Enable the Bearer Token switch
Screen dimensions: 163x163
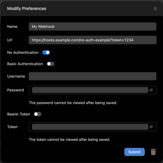[38, 114]
